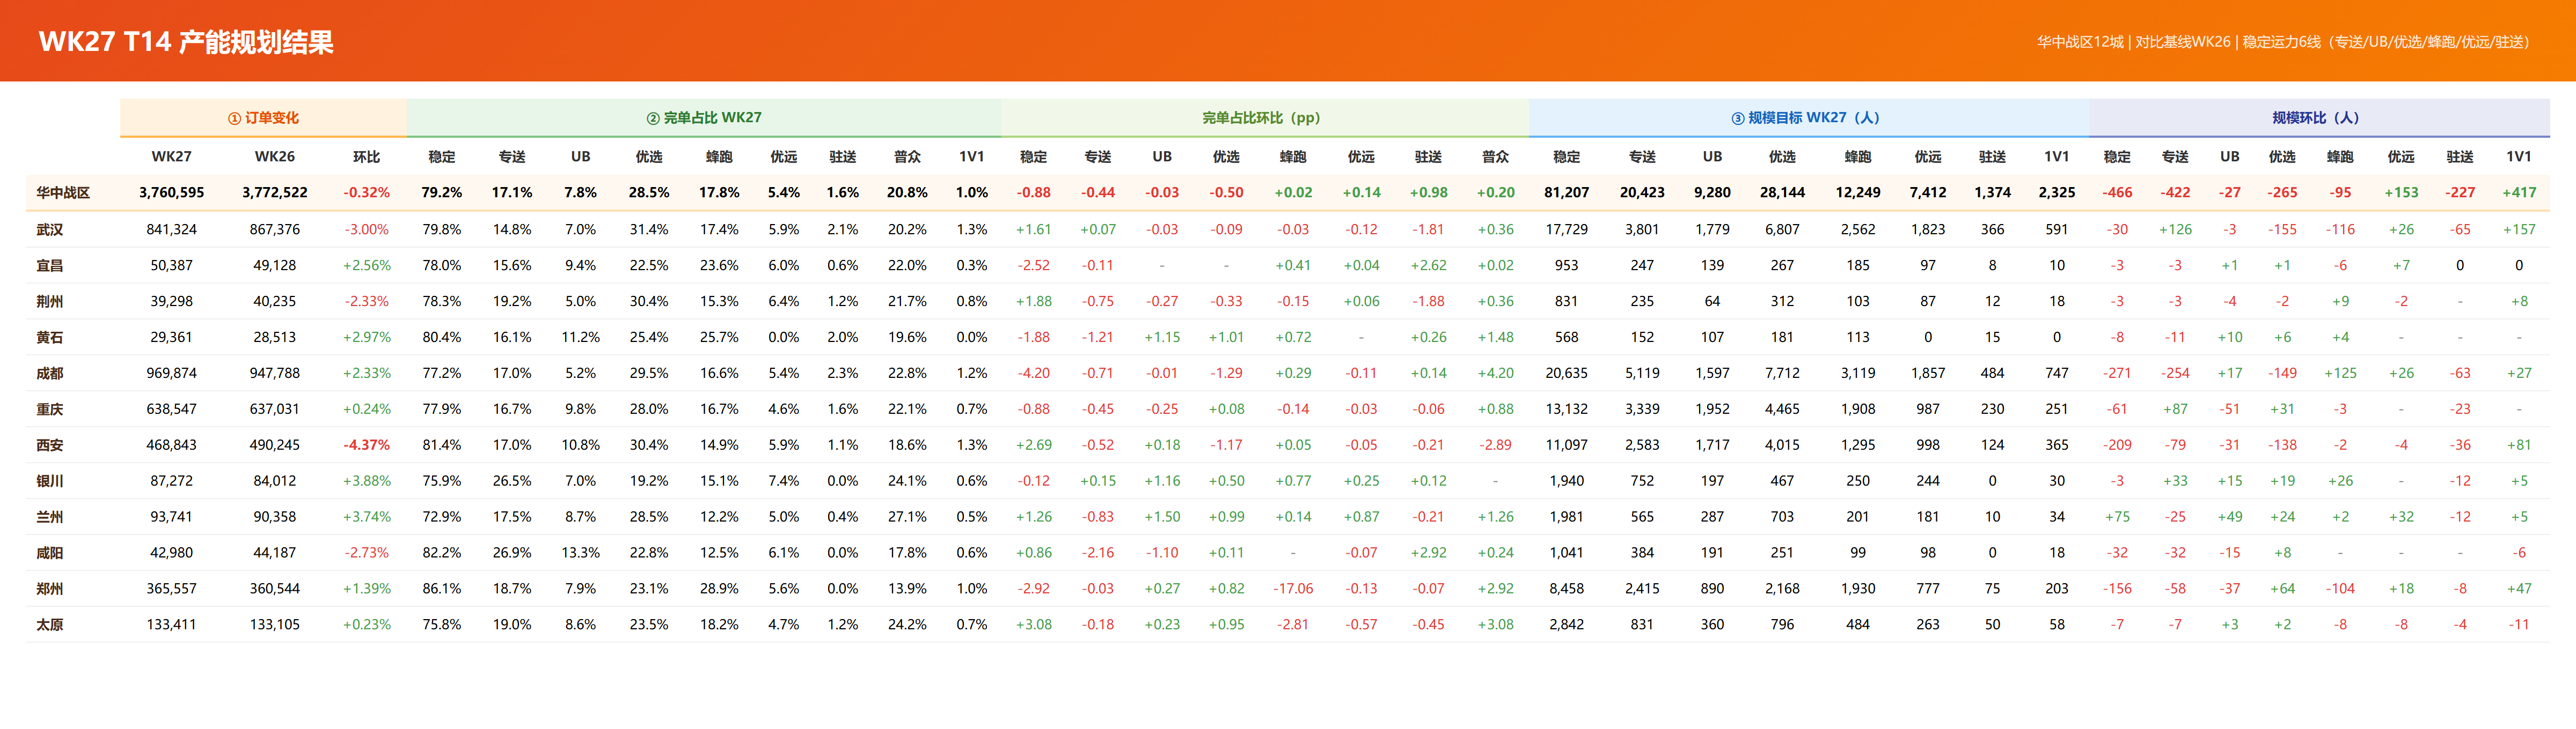Viewport: 2576px width, 729px height.
Task: Click the WK26 column header
Action: pyautogui.click(x=275, y=157)
